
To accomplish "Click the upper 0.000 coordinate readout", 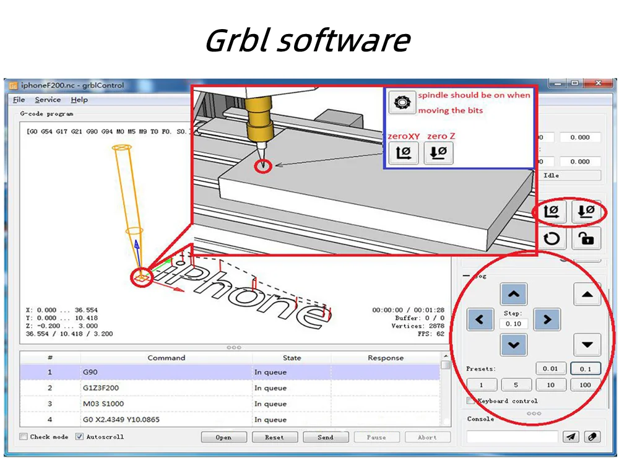I will pyautogui.click(x=580, y=137).
